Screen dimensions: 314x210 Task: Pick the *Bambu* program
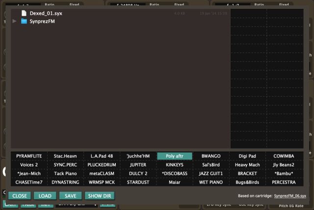[x=284, y=174]
